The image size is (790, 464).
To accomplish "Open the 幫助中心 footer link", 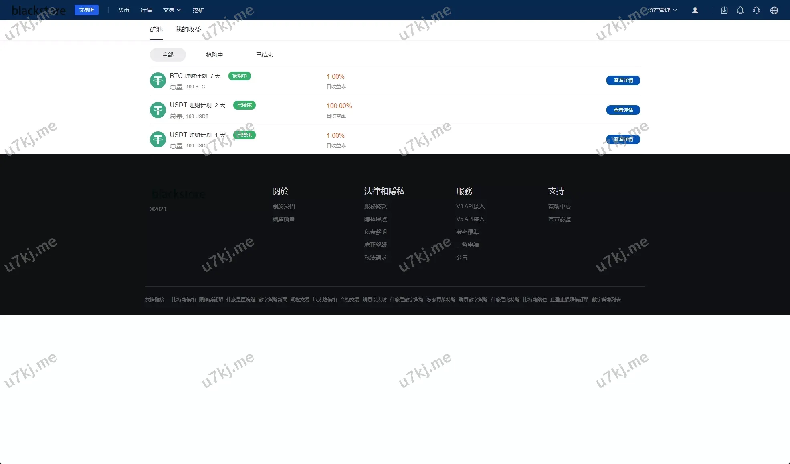I will (x=559, y=206).
